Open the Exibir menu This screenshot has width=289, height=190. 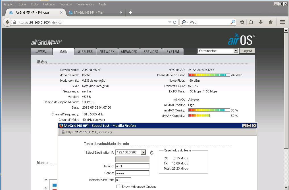(35, 4)
